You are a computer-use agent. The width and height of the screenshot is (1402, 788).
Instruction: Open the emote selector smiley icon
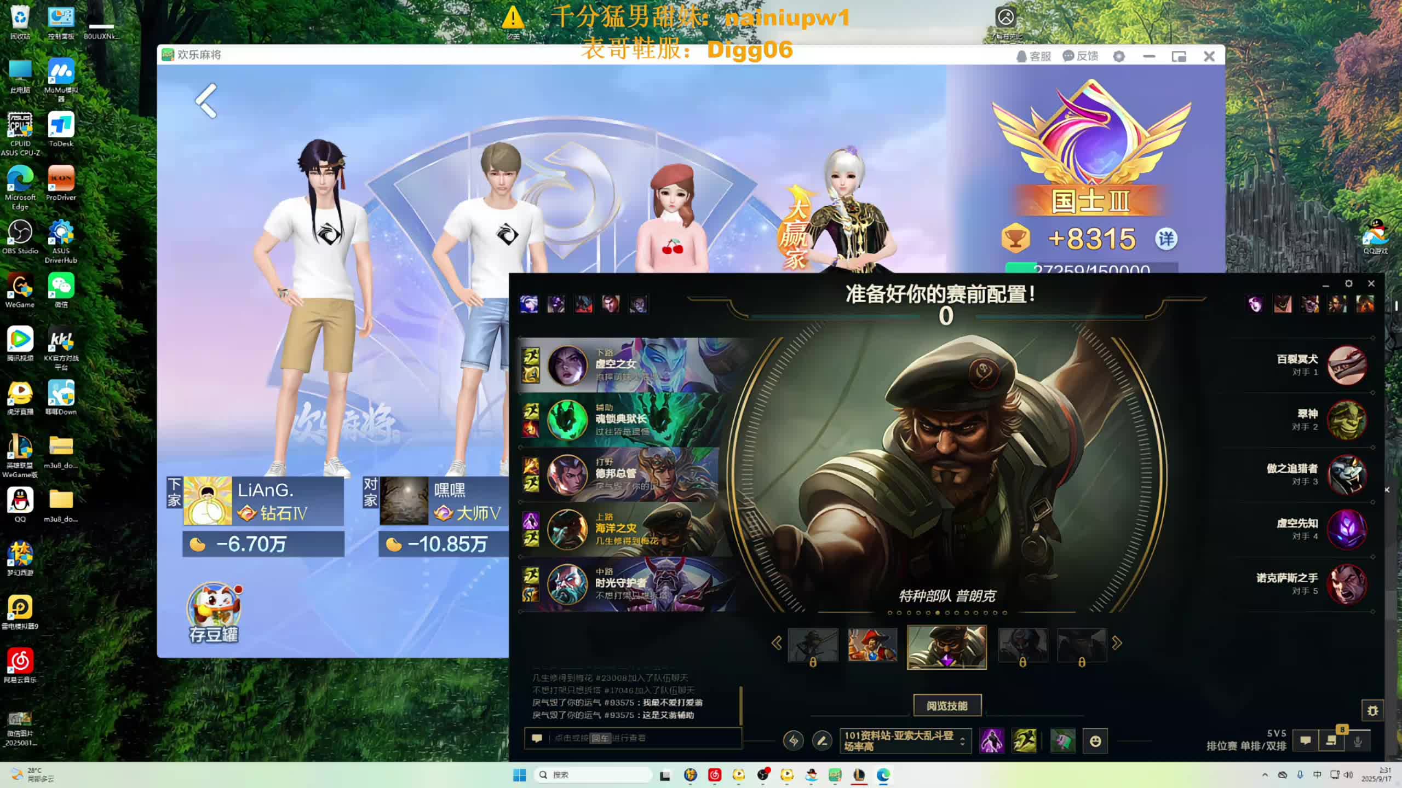pos(1095,741)
